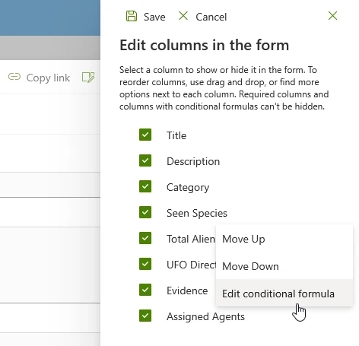Click the edit form icon next to Copy link

coord(88,78)
